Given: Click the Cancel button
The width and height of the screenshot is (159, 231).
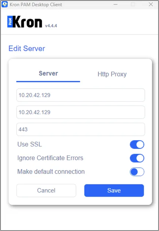Looking at the screenshot, I should click(x=46, y=191).
